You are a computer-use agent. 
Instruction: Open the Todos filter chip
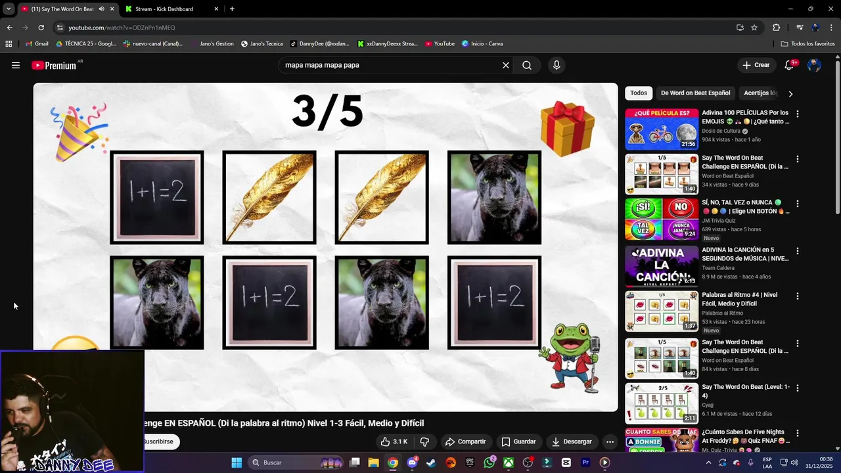[x=639, y=93]
